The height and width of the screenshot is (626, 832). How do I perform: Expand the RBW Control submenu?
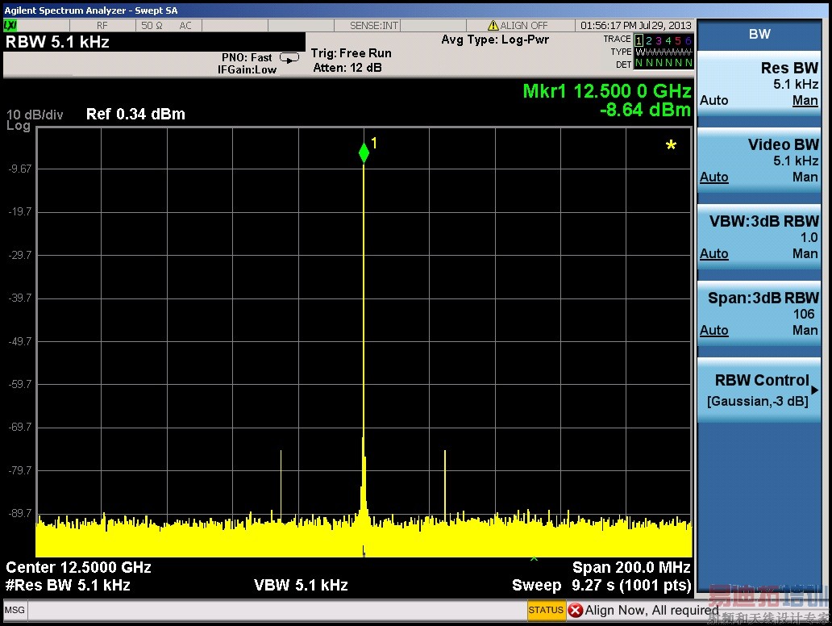click(759, 390)
